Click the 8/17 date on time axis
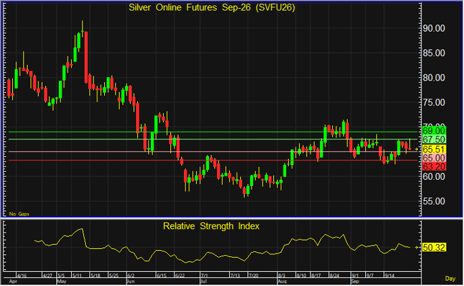 tap(316, 275)
